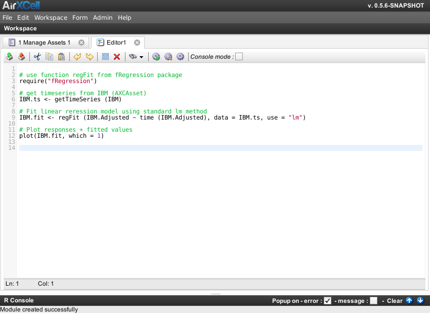
Task: Click the blue up arrow in R Console
Action: [x=409, y=300]
